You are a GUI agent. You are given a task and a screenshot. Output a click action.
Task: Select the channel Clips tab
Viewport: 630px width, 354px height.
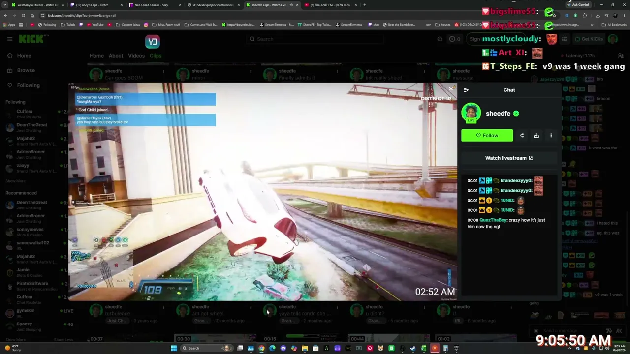point(156,56)
